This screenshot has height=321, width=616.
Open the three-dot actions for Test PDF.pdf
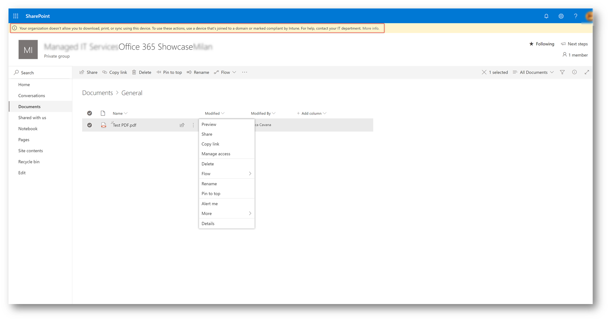[x=193, y=125]
